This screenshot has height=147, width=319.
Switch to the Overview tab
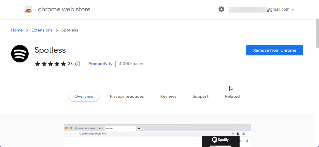(84, 96)
